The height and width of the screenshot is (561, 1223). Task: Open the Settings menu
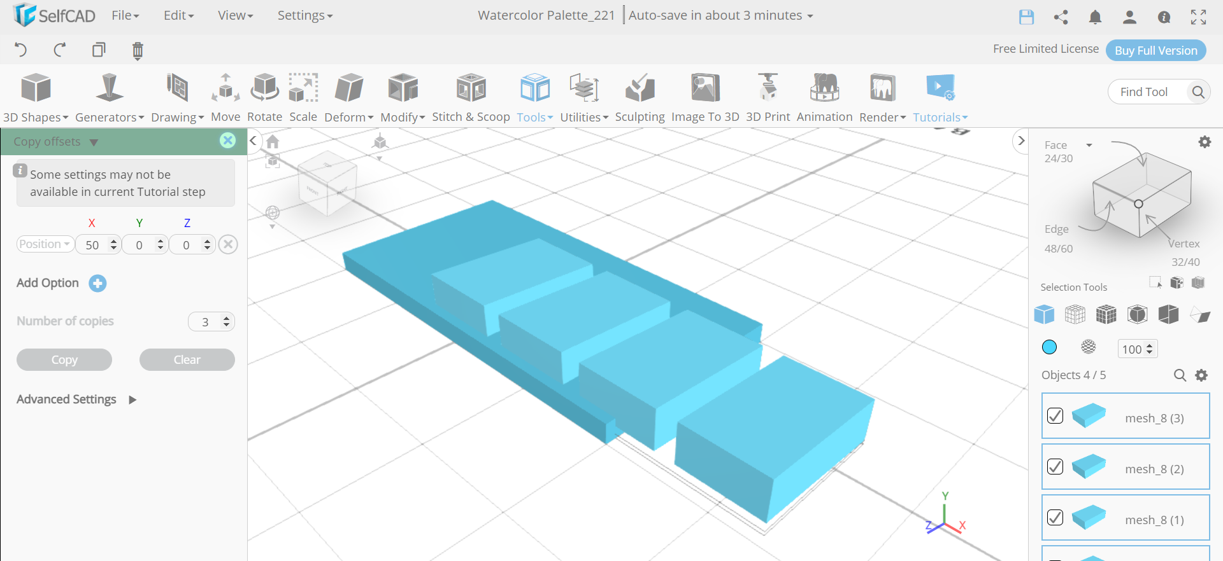pos(305,15)
